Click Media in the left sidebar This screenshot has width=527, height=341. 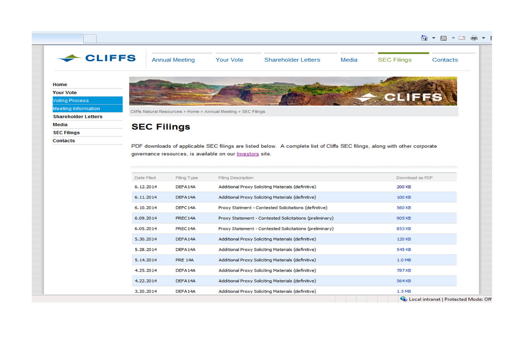(x=60, y=124)
